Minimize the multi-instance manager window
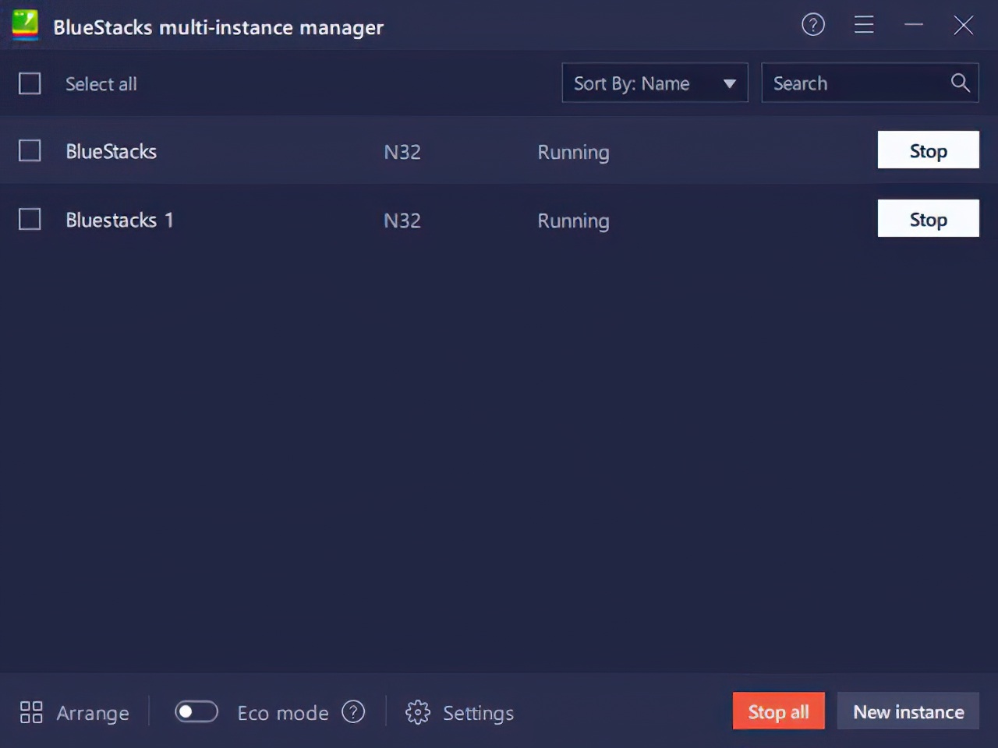 (x=914, y=25)
